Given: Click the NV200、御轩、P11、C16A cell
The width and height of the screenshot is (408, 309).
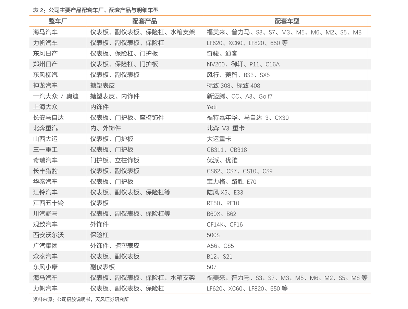Looking at the screenshot, I should (243, 64).
